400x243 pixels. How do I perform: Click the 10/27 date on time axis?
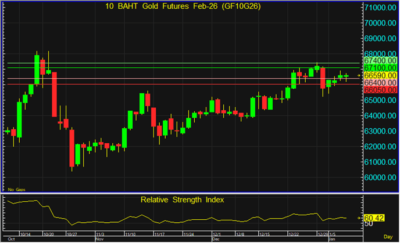click(72, 234)
